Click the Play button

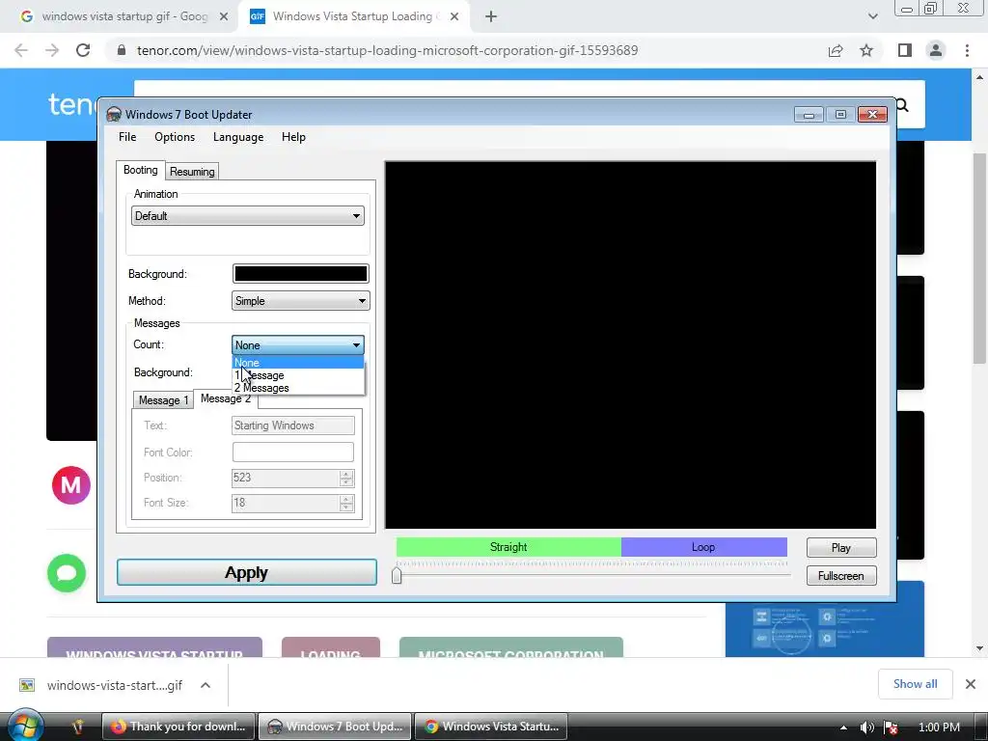[x=841, y=548]
